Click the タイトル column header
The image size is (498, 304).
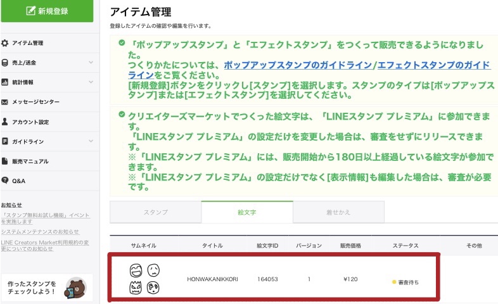pos(212,246)
